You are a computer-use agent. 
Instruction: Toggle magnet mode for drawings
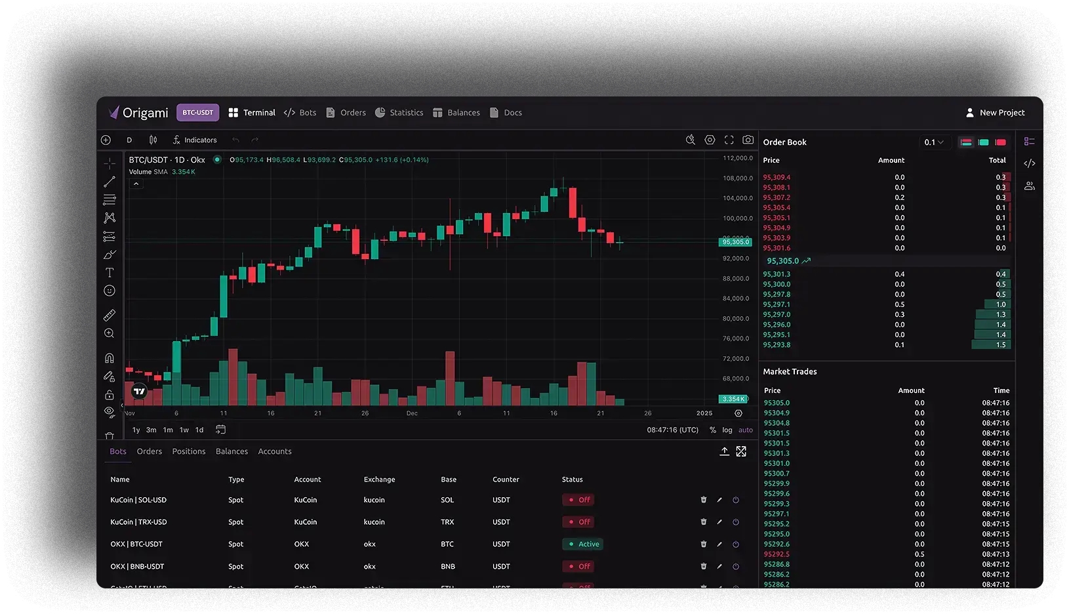pyautogui.click(x=110, y=358)
